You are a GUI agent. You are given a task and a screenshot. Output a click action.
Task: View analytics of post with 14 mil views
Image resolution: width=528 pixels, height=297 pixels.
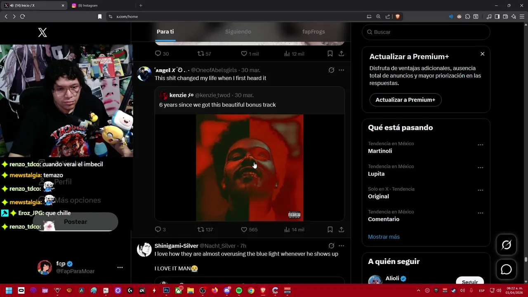click(x=294, y=229)
